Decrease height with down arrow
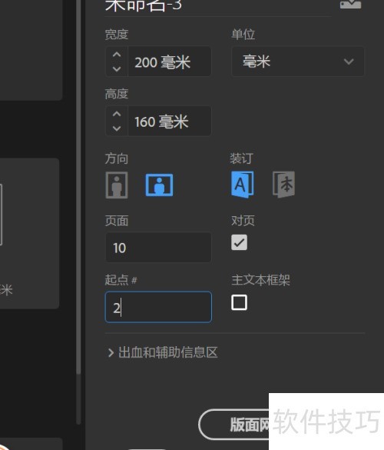This screenshot has width=384, height=450. pos(117,128)
